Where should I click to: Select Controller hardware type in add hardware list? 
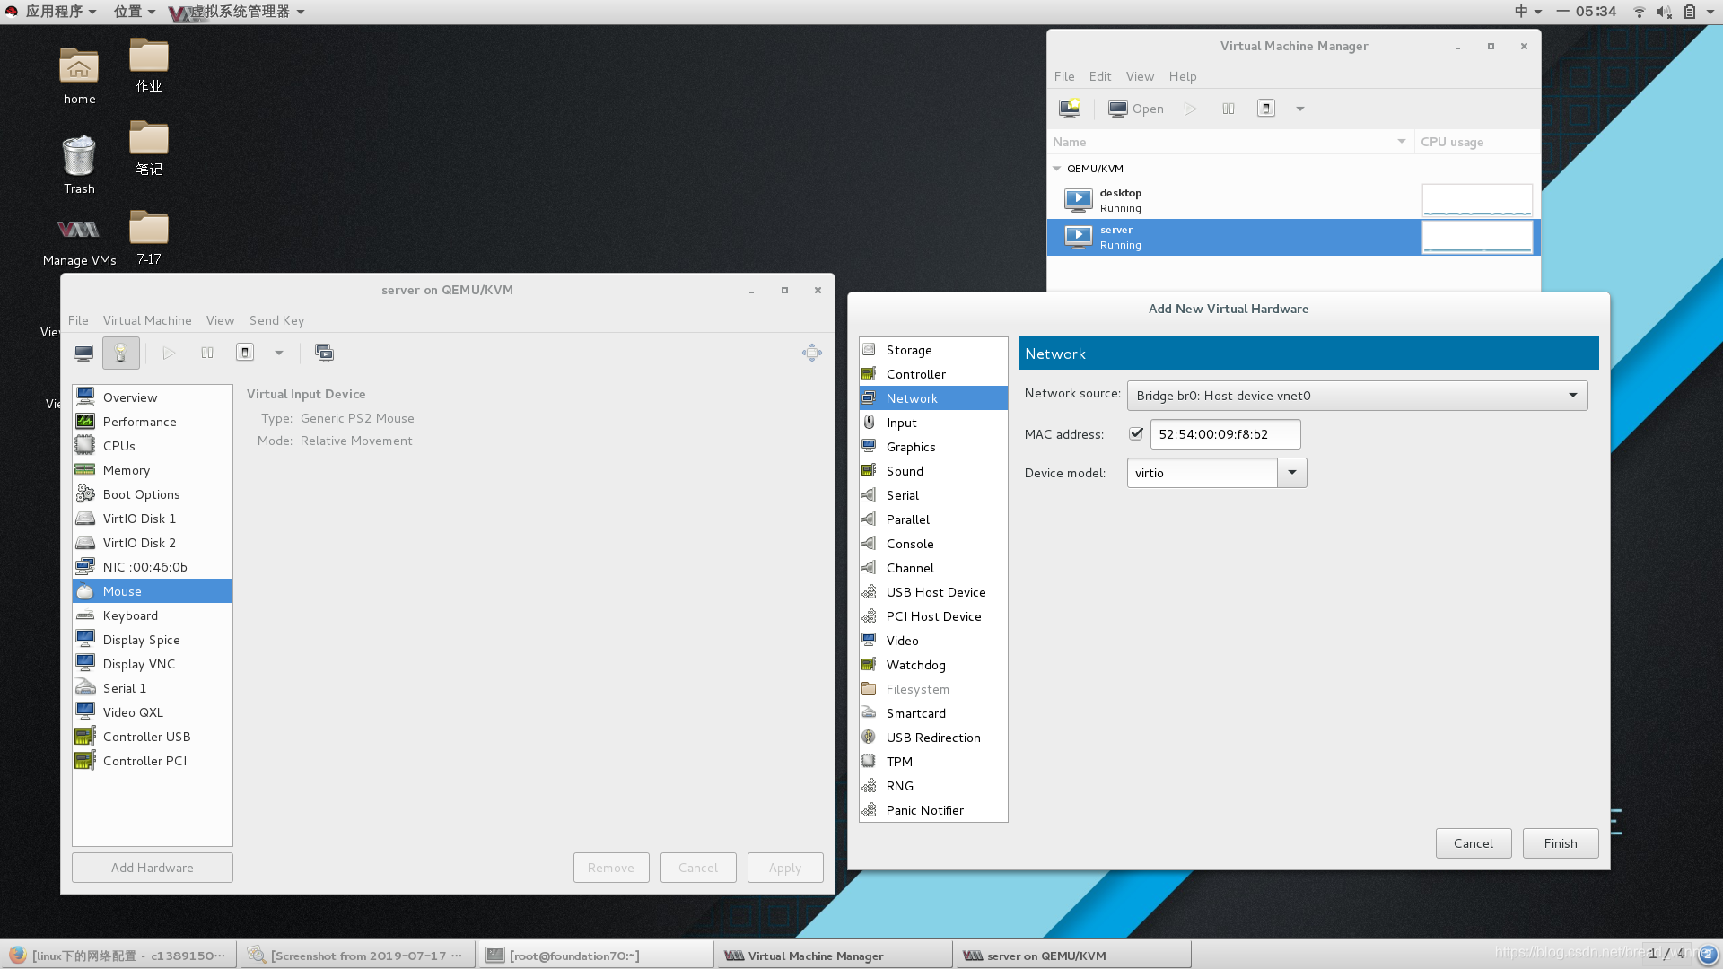(x=933, y=374)
